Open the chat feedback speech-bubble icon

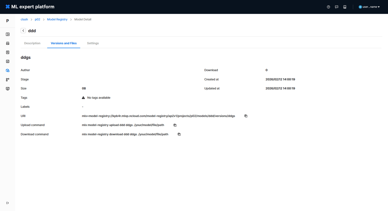click(x=337, y=7)
